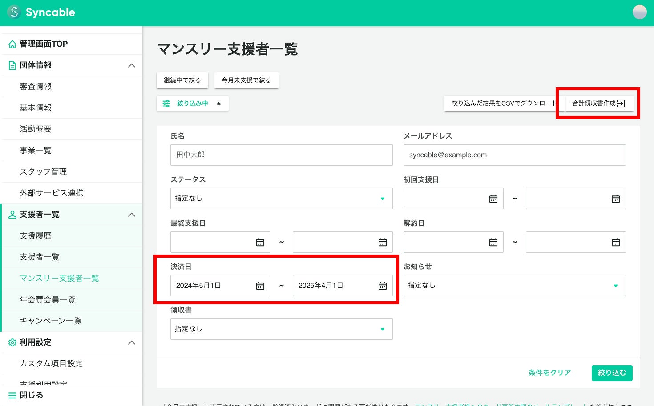Viewport: 654px width, 406px height.
Task: Click the person icon beside 支援者一覧 section
Action: click(12, 215)
